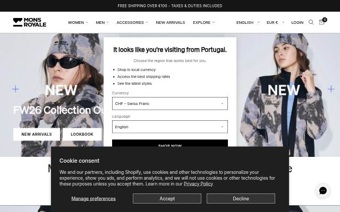Image resolution: width=340 pixels, height=212 pixels.
Task: Click the Mons Royale logo
Action: (x=30, y=22)
